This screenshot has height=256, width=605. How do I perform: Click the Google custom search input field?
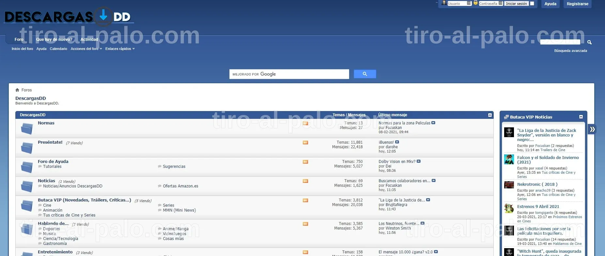pyautogui.click(x=289, y=74)
